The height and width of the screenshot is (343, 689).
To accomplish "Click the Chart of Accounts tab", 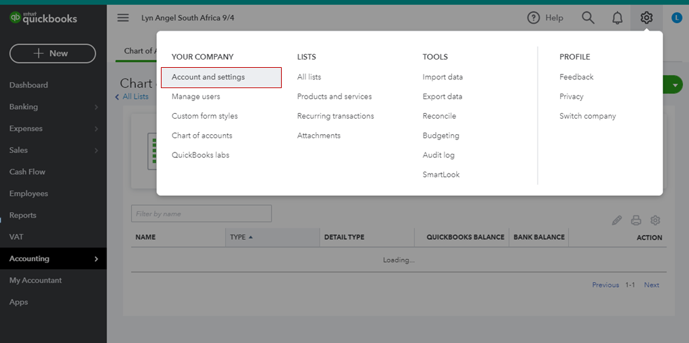I will [x=138, y=51].
